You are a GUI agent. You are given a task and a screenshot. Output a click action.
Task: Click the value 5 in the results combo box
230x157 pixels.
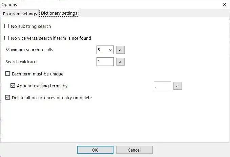click(x=102, y=50)
